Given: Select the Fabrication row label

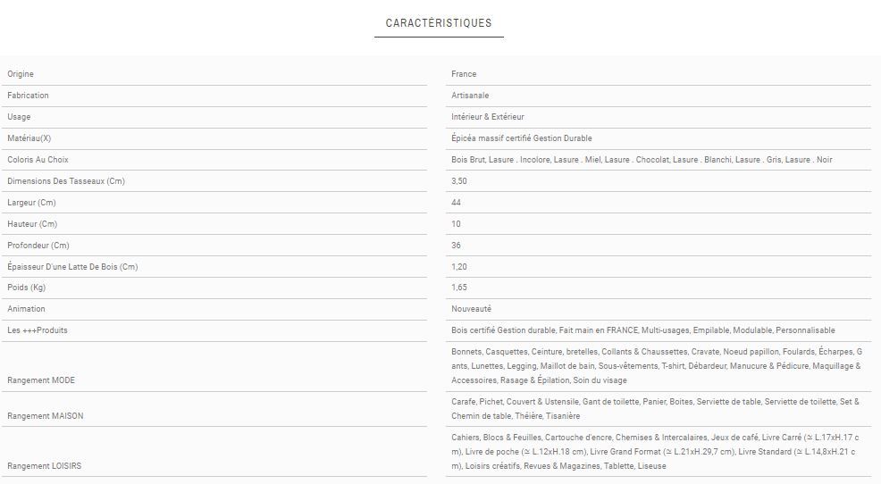Looking at the screenshot, I should coord(28,96).
